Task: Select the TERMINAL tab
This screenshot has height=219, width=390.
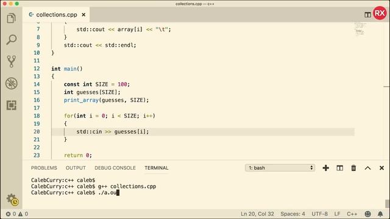Action: [157, 168]
